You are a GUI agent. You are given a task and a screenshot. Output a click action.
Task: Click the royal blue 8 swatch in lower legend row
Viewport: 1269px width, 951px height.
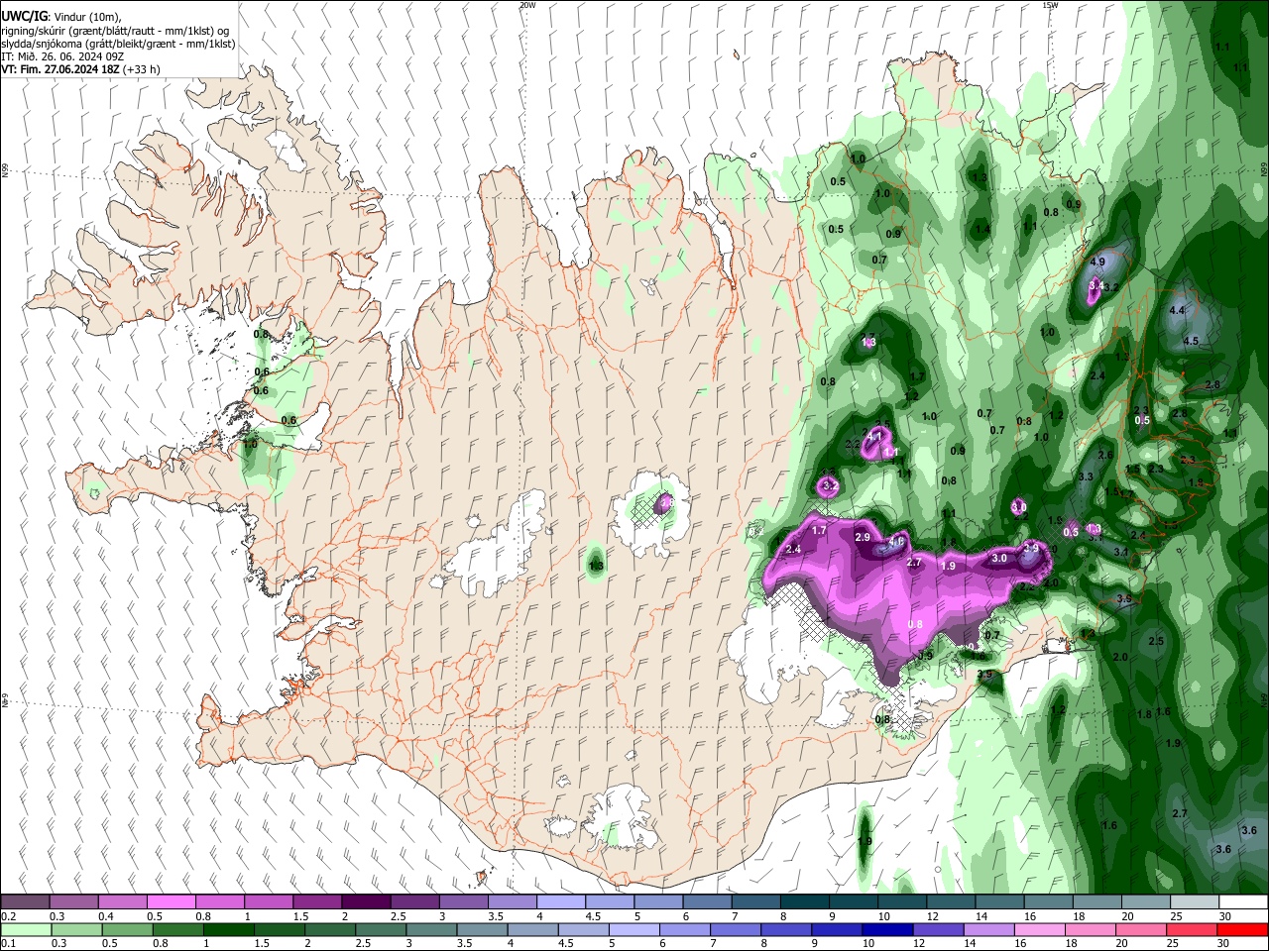pos(786,930)
